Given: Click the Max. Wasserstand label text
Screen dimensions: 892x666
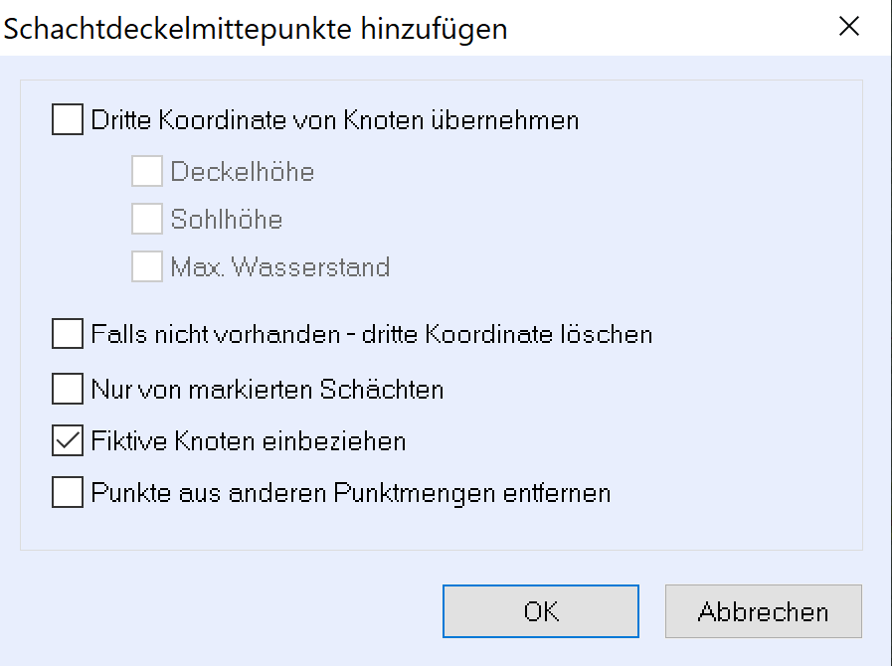Looking at the screenshot, I should click(x=279, y=266).
